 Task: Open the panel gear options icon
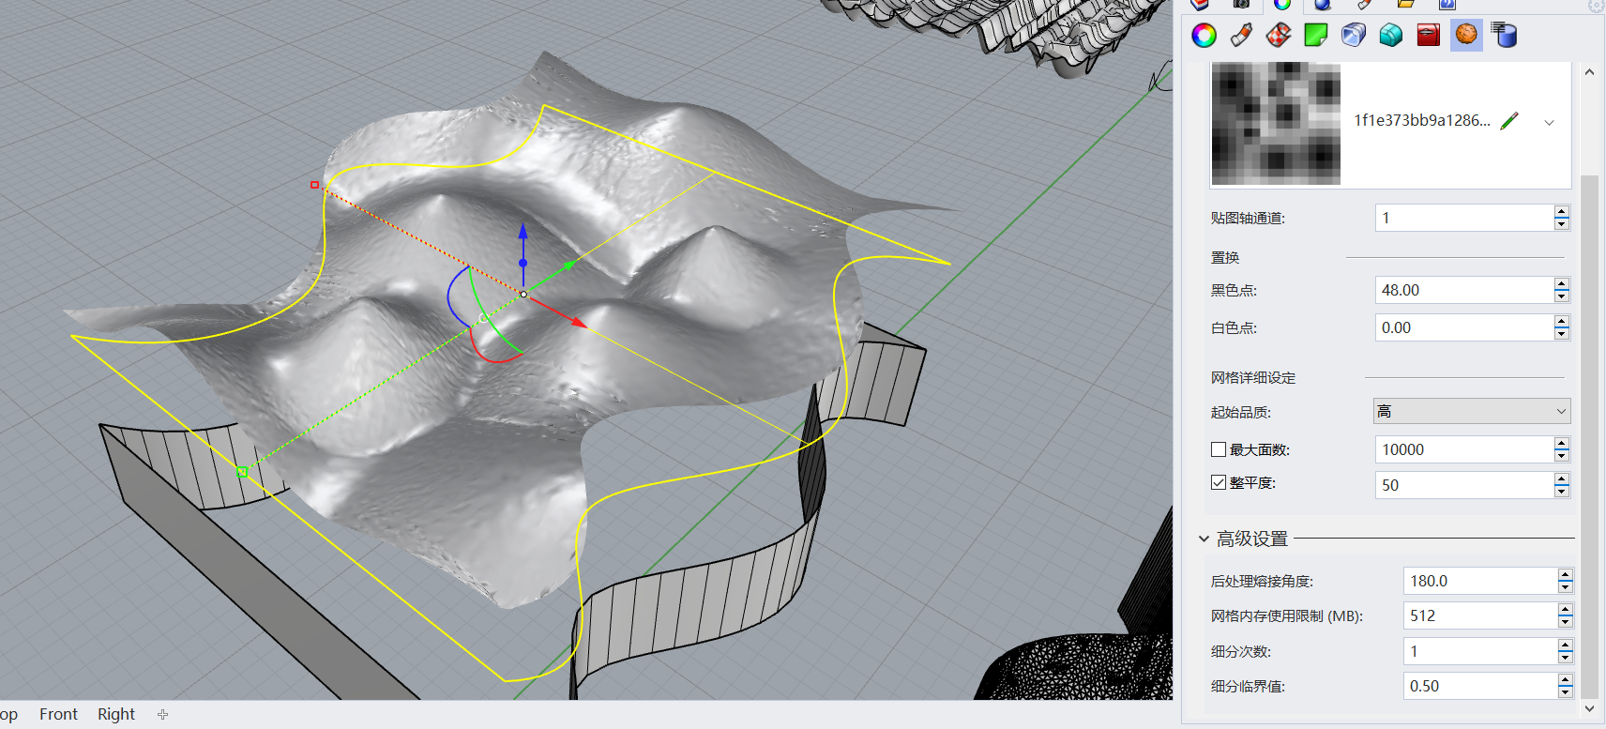1596,6
